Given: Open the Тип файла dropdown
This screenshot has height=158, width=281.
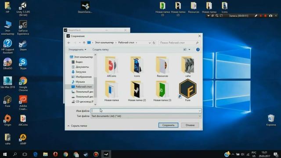Looking at the screenshot, I should (146, 116).
